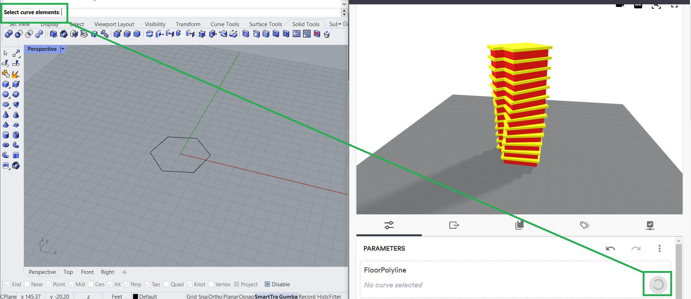
Task: Open the Perspective viewport dropdown arrow
Action: point(62,49)
